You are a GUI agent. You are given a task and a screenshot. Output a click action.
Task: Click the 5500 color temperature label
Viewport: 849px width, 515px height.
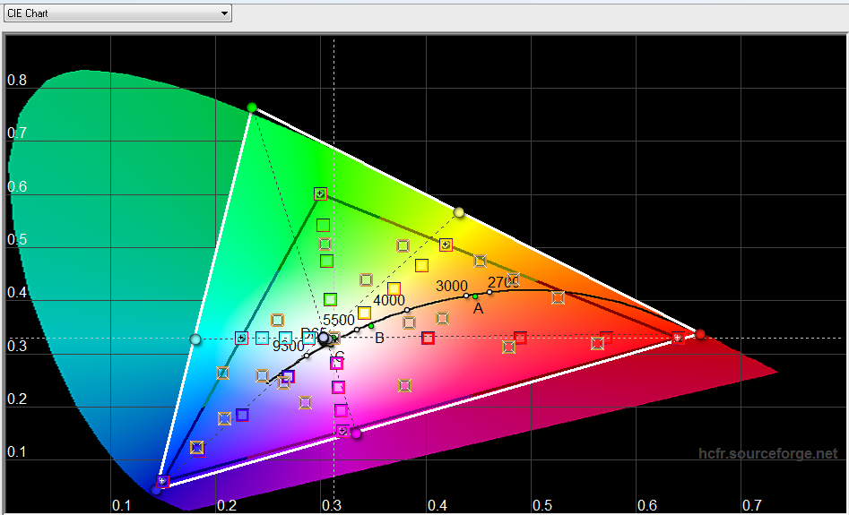click(x=338, y=320)
